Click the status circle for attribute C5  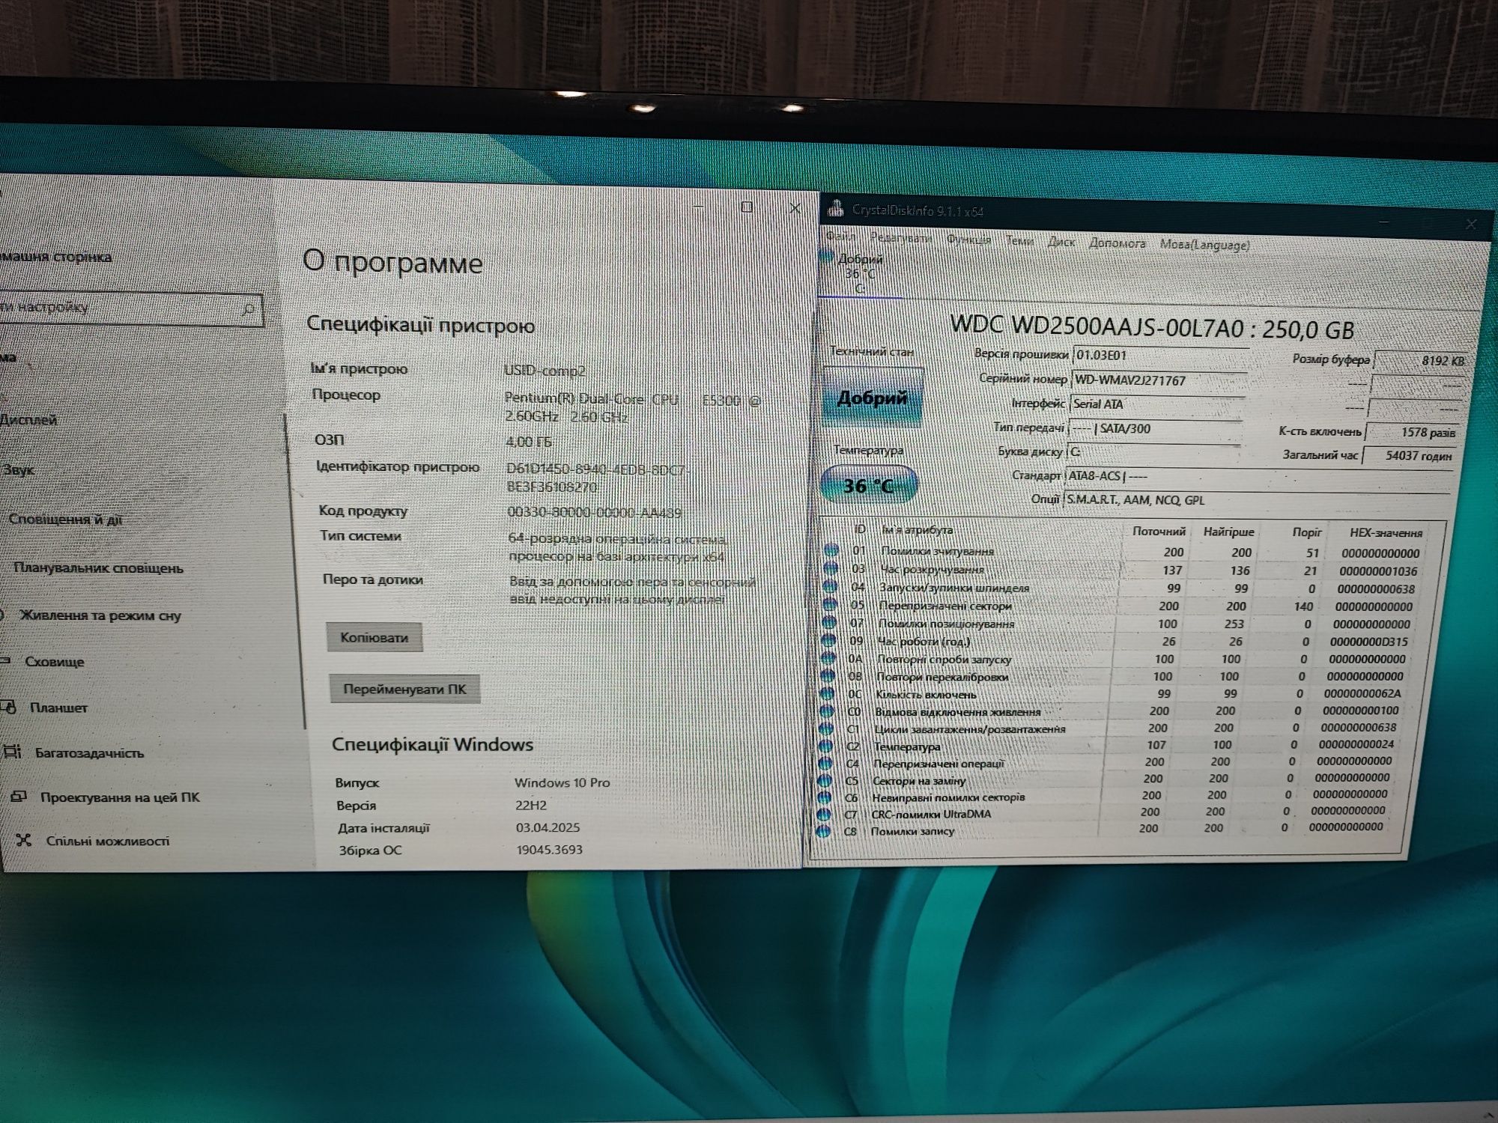click(x=825, y=780)
